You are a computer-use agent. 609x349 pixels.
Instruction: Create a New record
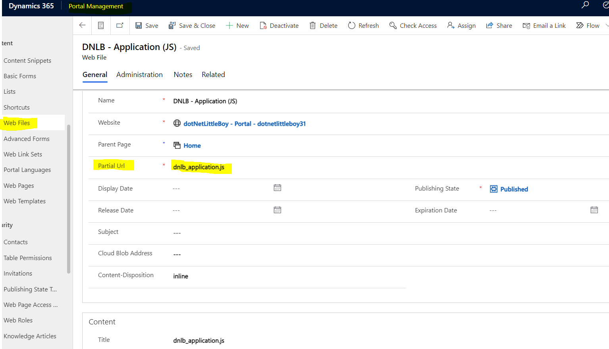pyautogui.click(x=237, y=25)
